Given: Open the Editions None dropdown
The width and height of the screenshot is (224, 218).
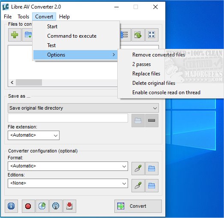Looking at the screenshot, I should coord(68,183).
